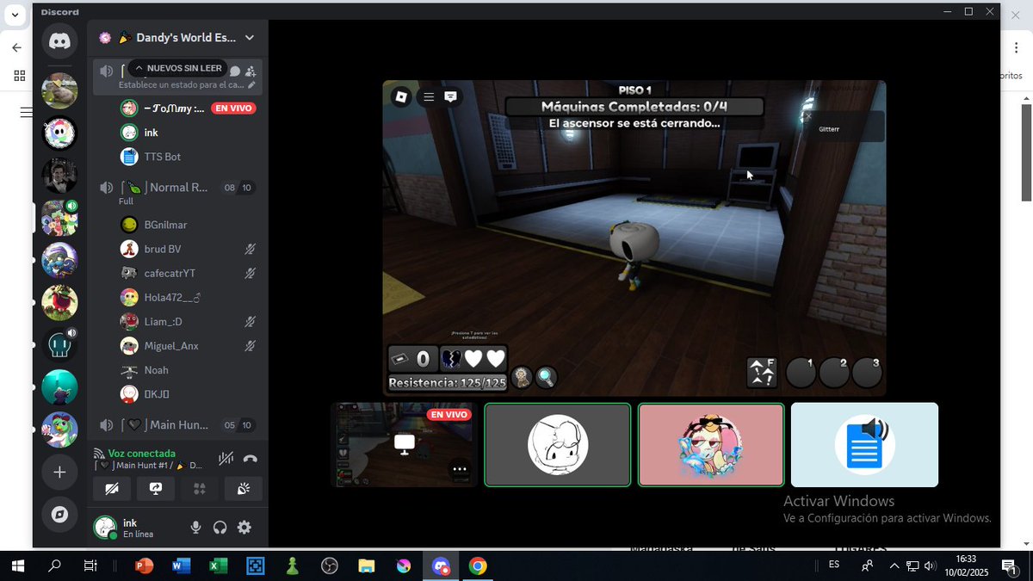Open the EN VIVO stream preview thumbnail
This screenshot has width=1033, height=581.
(x=404, y=445)
